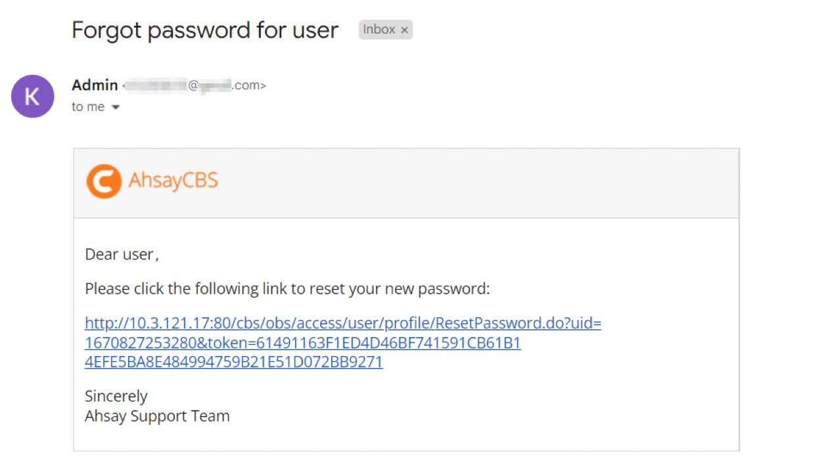
Task: Click the email subject 'Forgot password for user'
Action: [x=204, y=30]
